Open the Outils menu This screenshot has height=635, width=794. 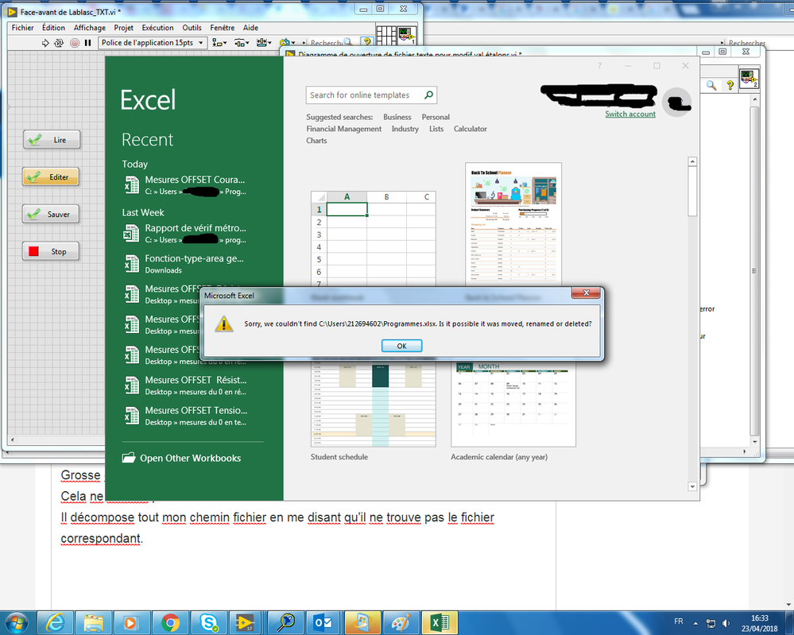point(192,28)
